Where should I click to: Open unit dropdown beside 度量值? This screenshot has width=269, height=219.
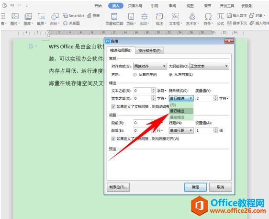[x=224, y=98]
